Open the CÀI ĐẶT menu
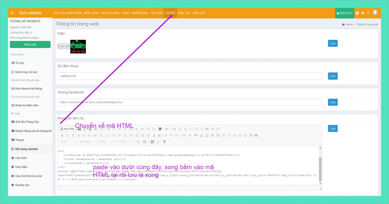This screenshot has height=204, width=389. point(170,13)
